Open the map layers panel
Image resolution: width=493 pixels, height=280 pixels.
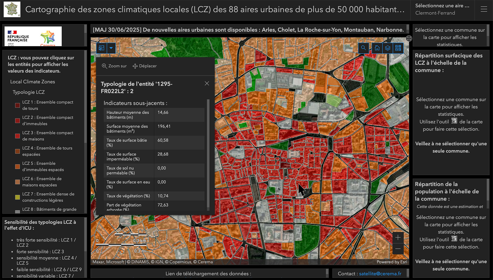click(387, 48)
